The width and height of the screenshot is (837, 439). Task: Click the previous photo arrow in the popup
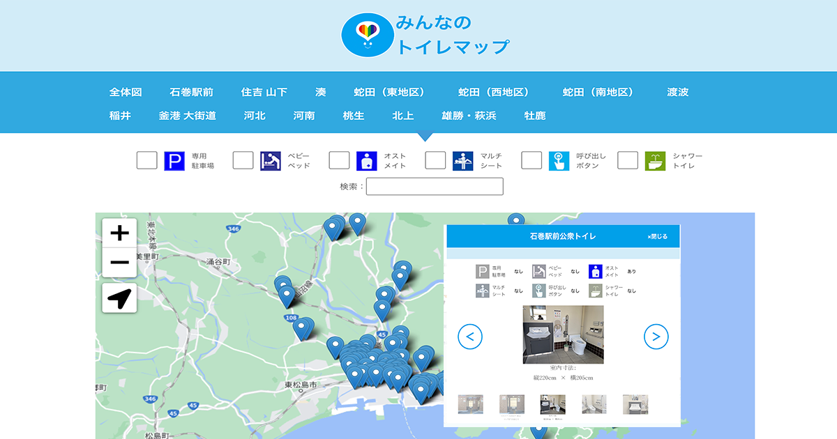[x=469, y=336]
